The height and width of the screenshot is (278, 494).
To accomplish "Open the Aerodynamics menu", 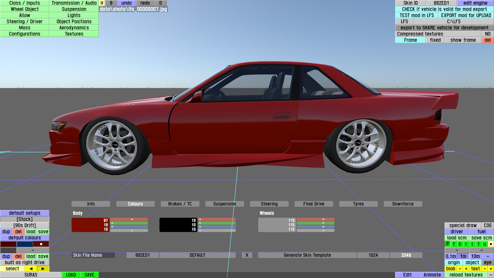I will click(74, 28).
